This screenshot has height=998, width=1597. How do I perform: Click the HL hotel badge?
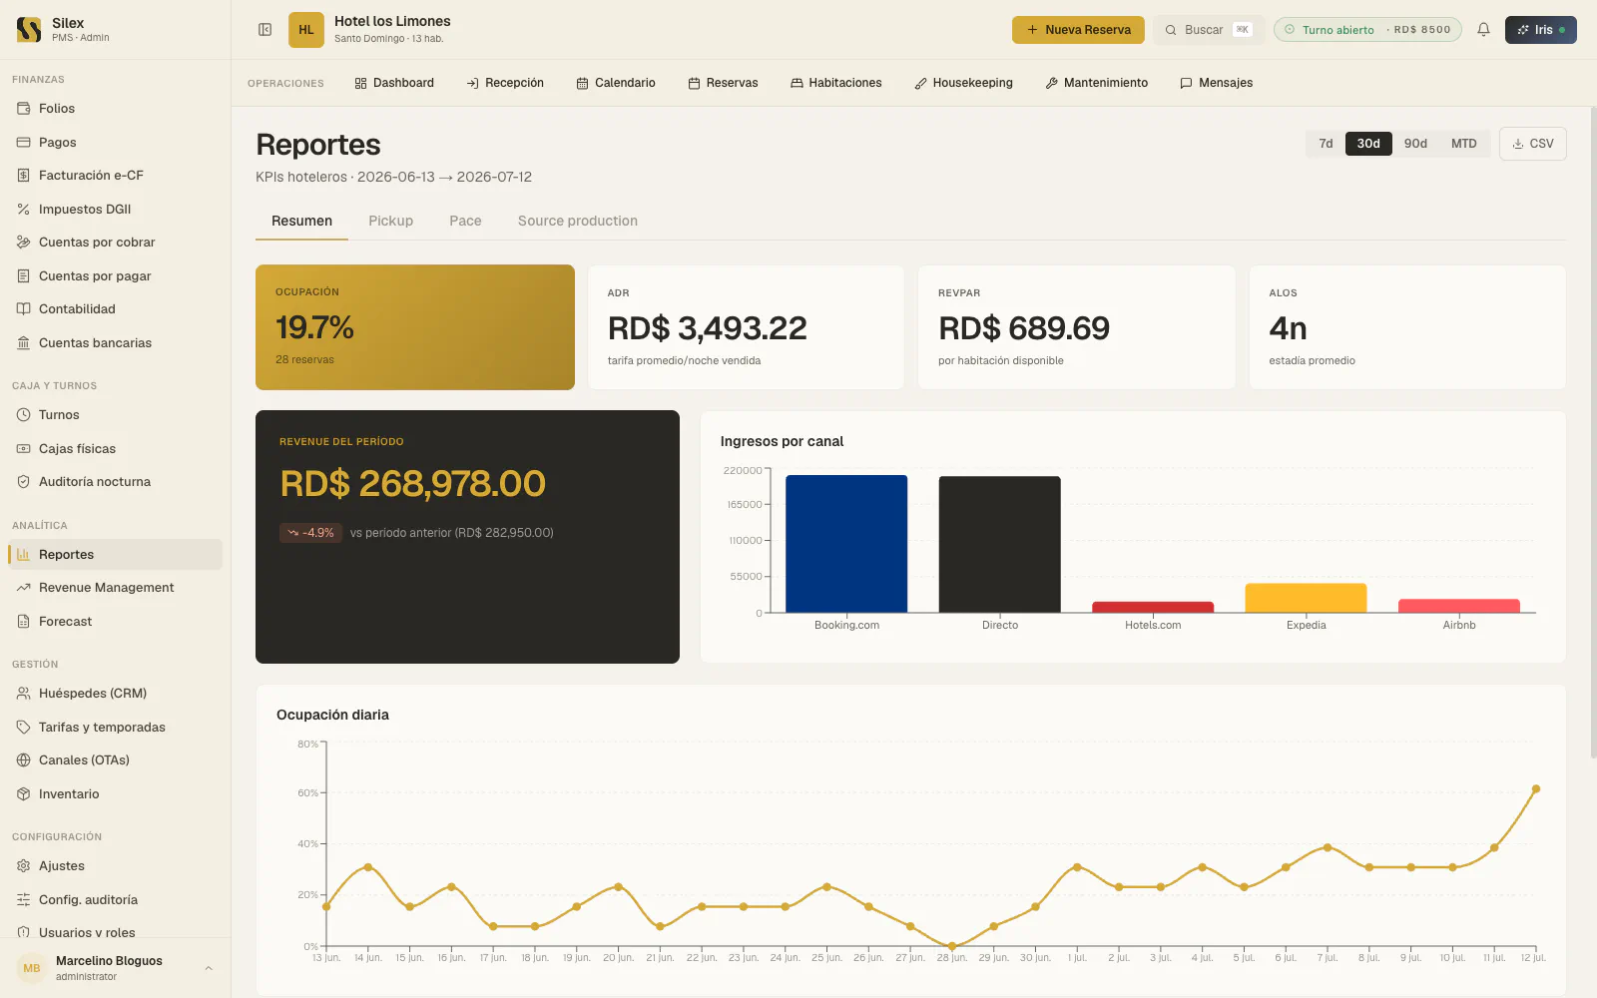(306, 30)
